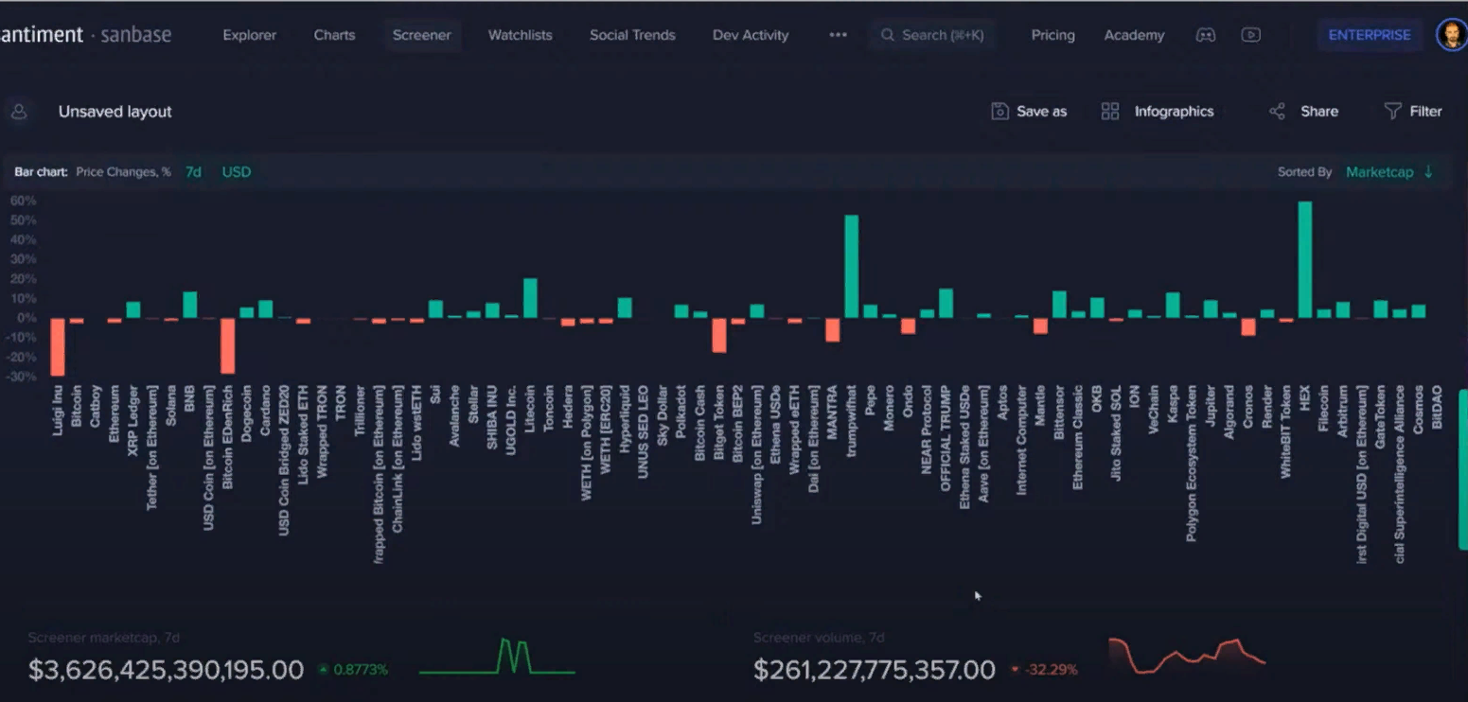
Task: Open the Sorted By Marketcap dropdown
Action: tap(1379, 172)
